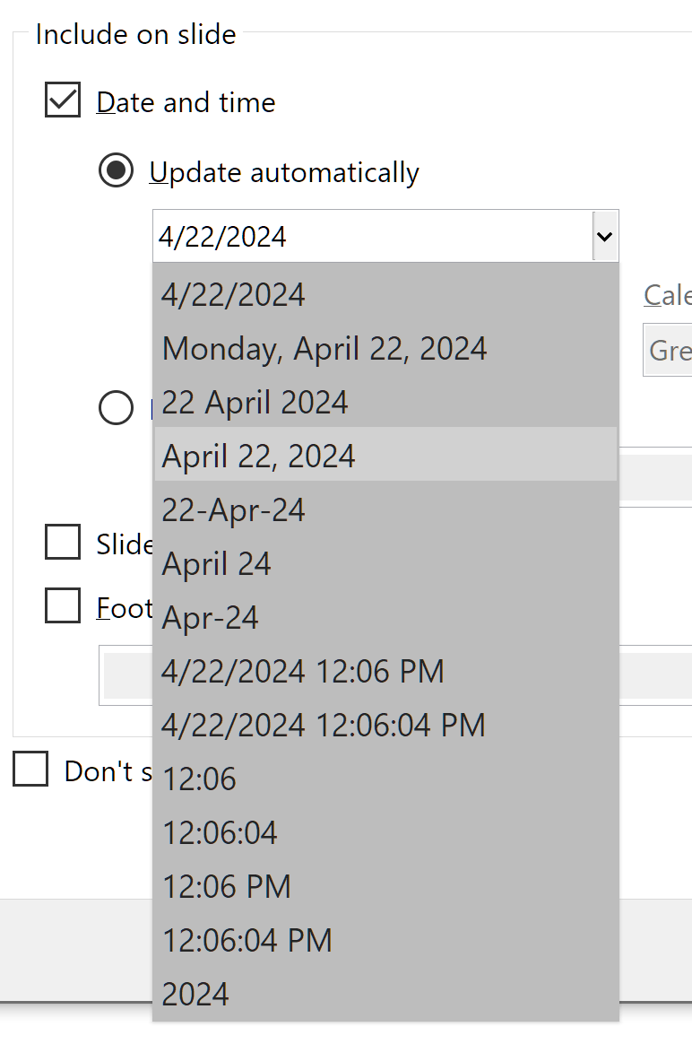Pick the 22 April 2024 format
The width and height of the screenshot is (692, 1044).
pyautogui.click(x=255, y=403)
